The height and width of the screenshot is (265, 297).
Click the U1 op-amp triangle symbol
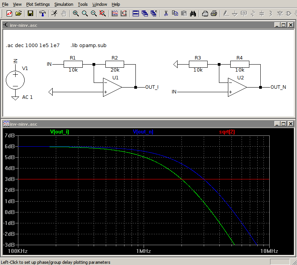tap(112, 87)
